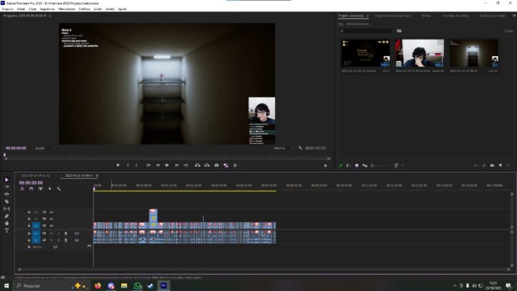Toggle snap in timeline magnet icon
Image resolution: width=517 pixels, height=291 pixels.
pos(32,189)
